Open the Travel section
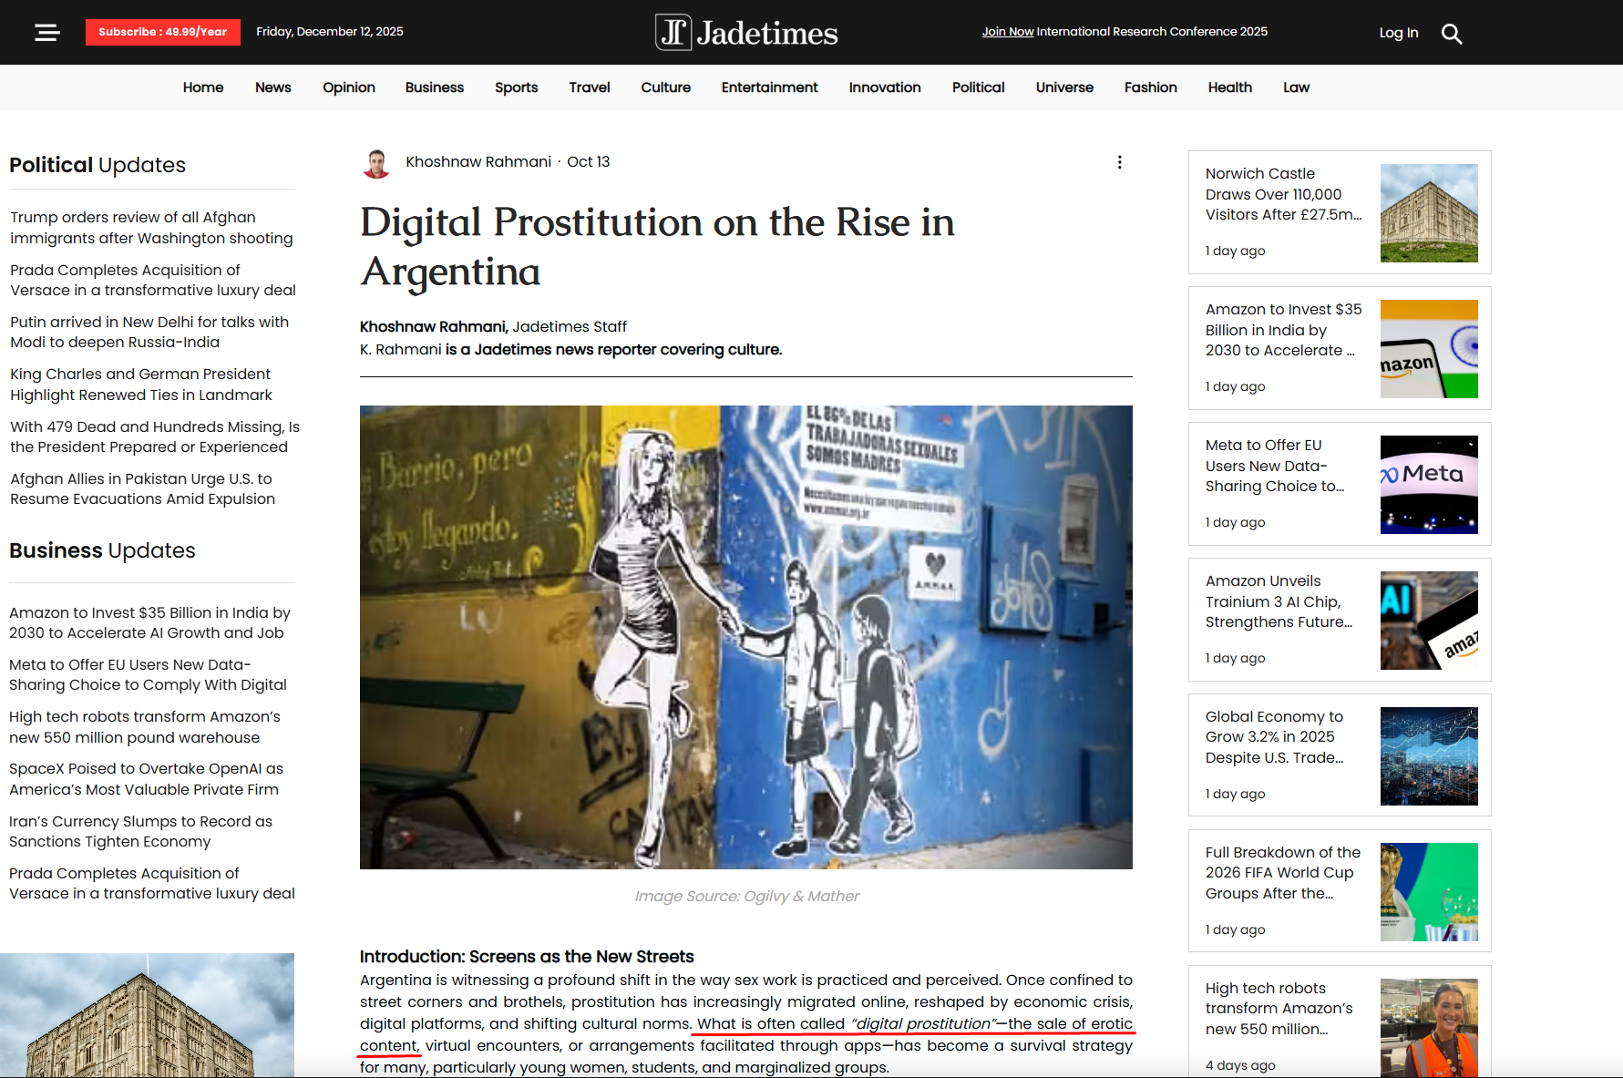This screenshot has width=1623, height=1078. [590, 87]
